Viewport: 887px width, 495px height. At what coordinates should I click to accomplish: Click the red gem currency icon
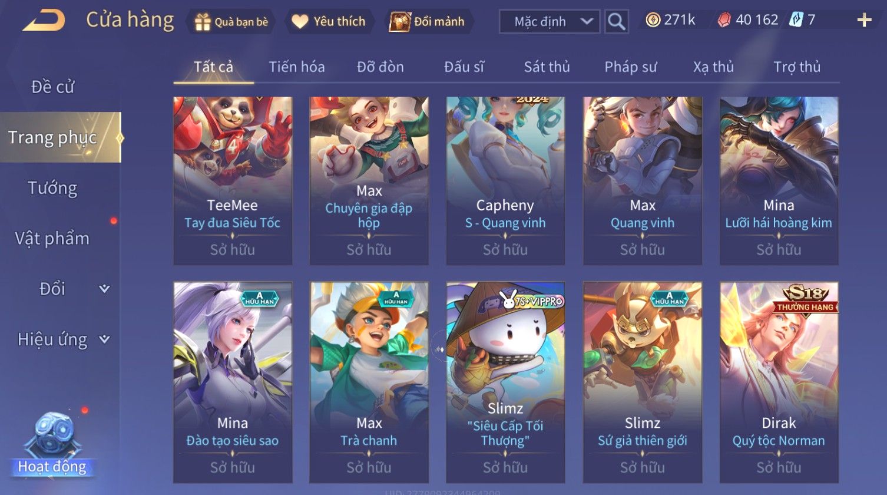pos(724,20)
